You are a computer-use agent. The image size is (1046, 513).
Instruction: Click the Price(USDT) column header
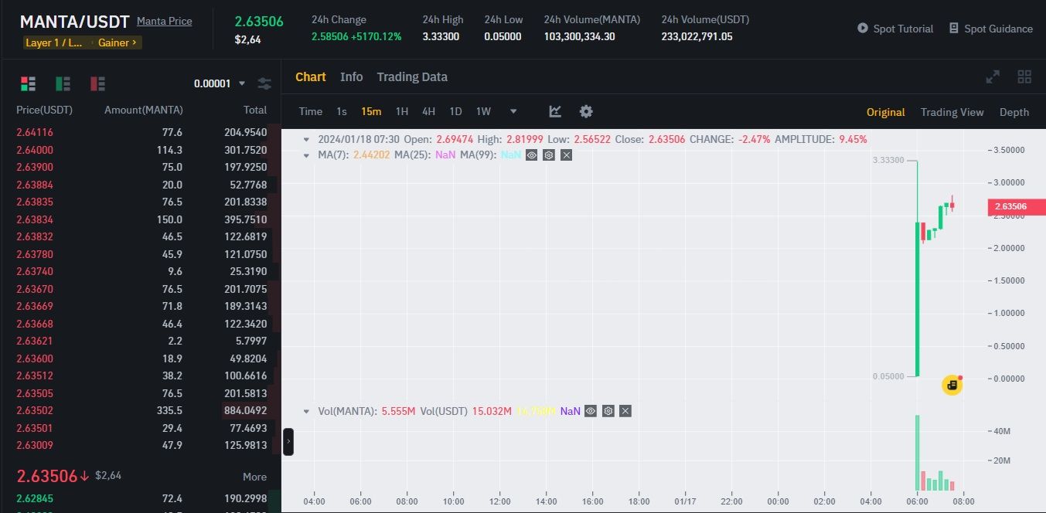tap(44, 110)
